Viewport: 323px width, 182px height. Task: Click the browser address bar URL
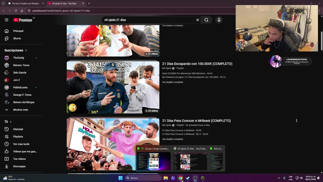click(x=61, y=11)
